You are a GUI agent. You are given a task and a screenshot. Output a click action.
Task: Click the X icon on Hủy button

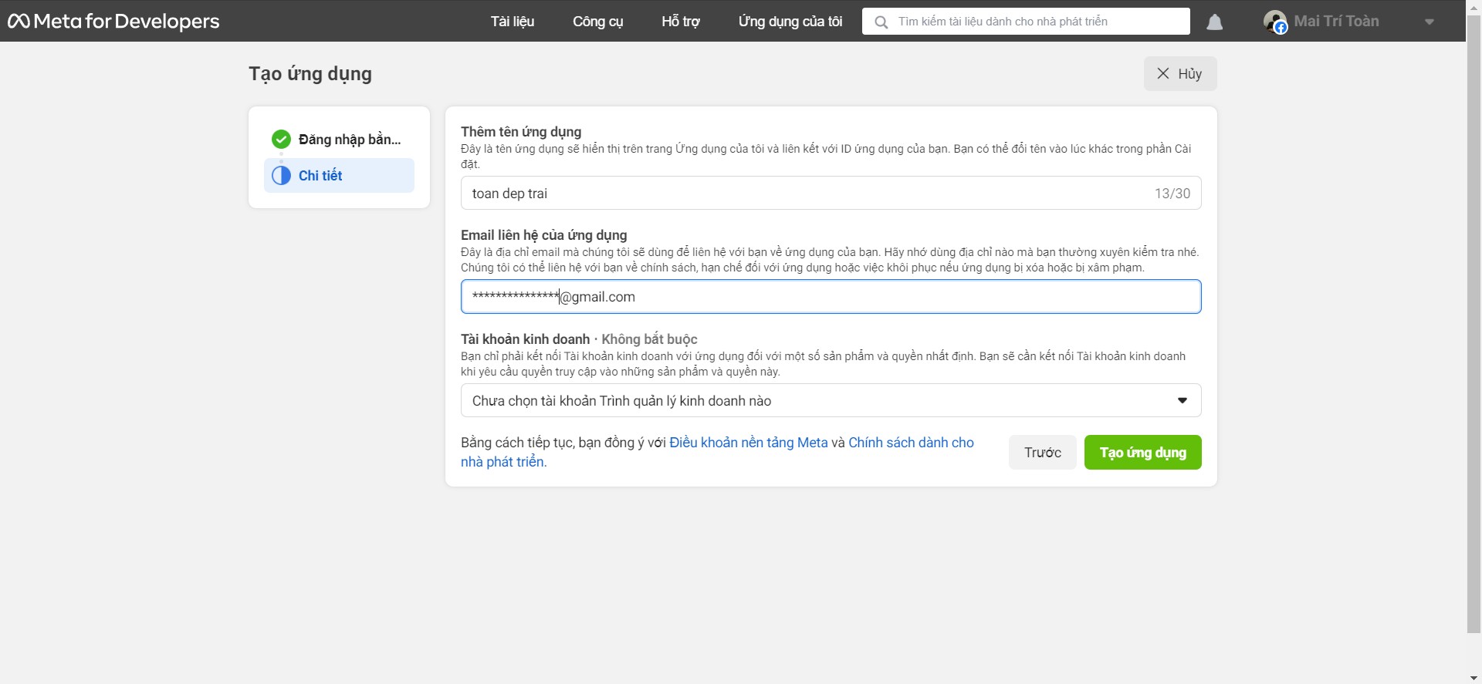point(1163,73)
